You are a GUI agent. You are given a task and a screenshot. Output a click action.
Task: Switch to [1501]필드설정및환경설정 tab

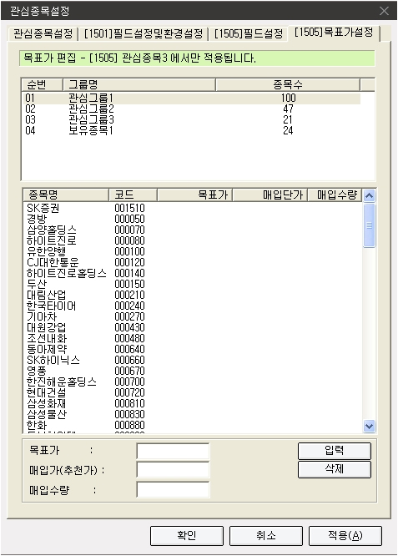point(144,34)
